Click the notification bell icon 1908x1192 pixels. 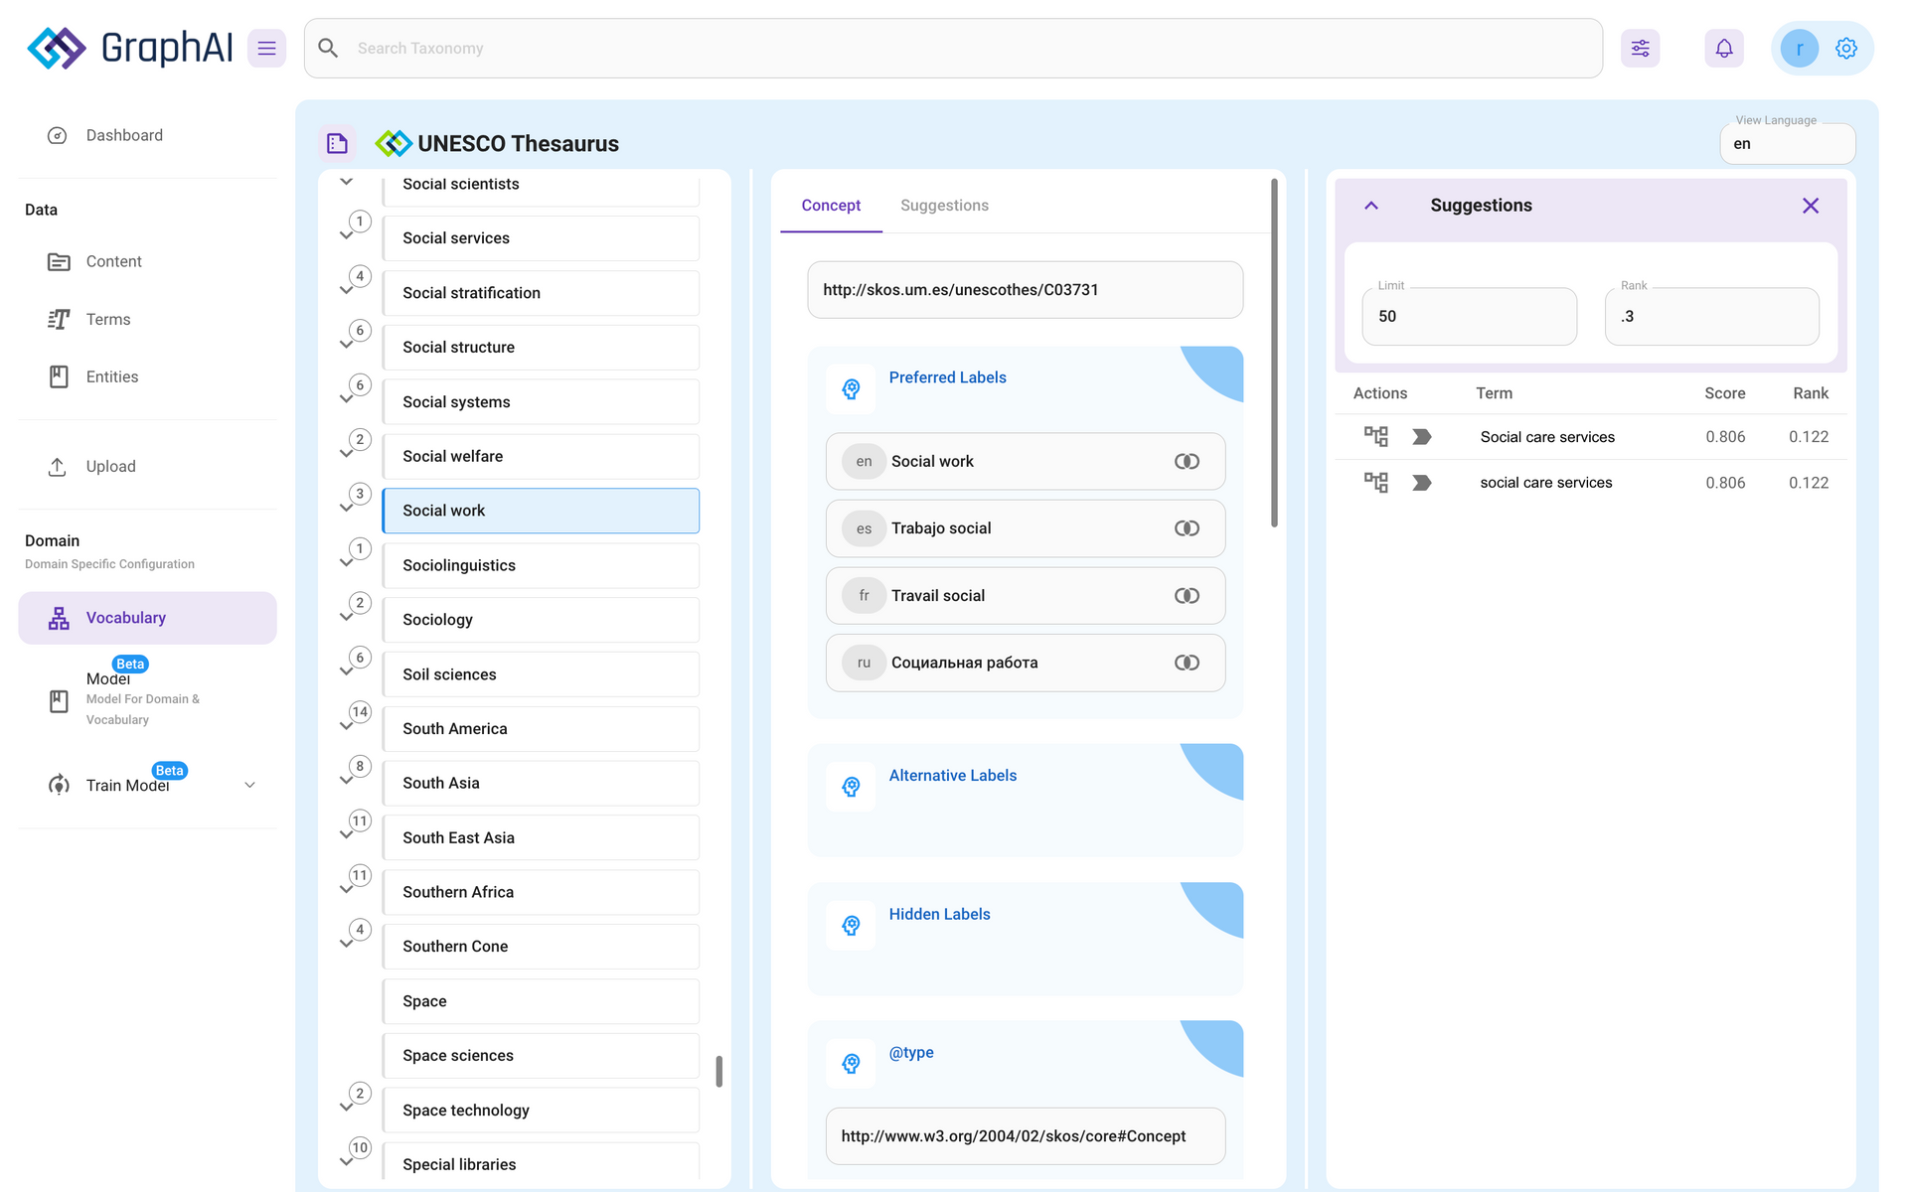(1724, 48)
